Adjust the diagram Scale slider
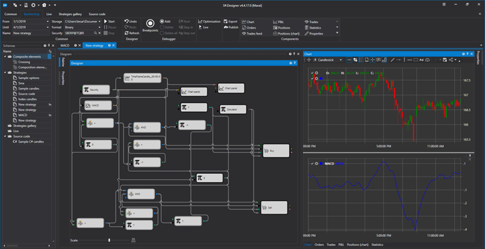 click(109, 240)
